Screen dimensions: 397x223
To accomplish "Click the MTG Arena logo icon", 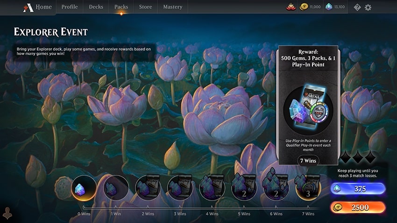I will click(x=28, y=7).
